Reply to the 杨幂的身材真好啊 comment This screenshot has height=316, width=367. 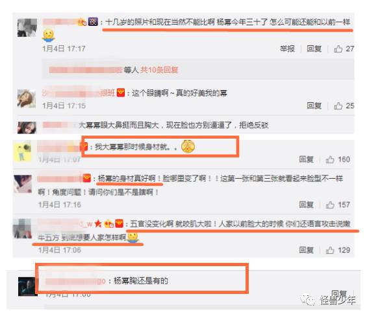point(307,205)
